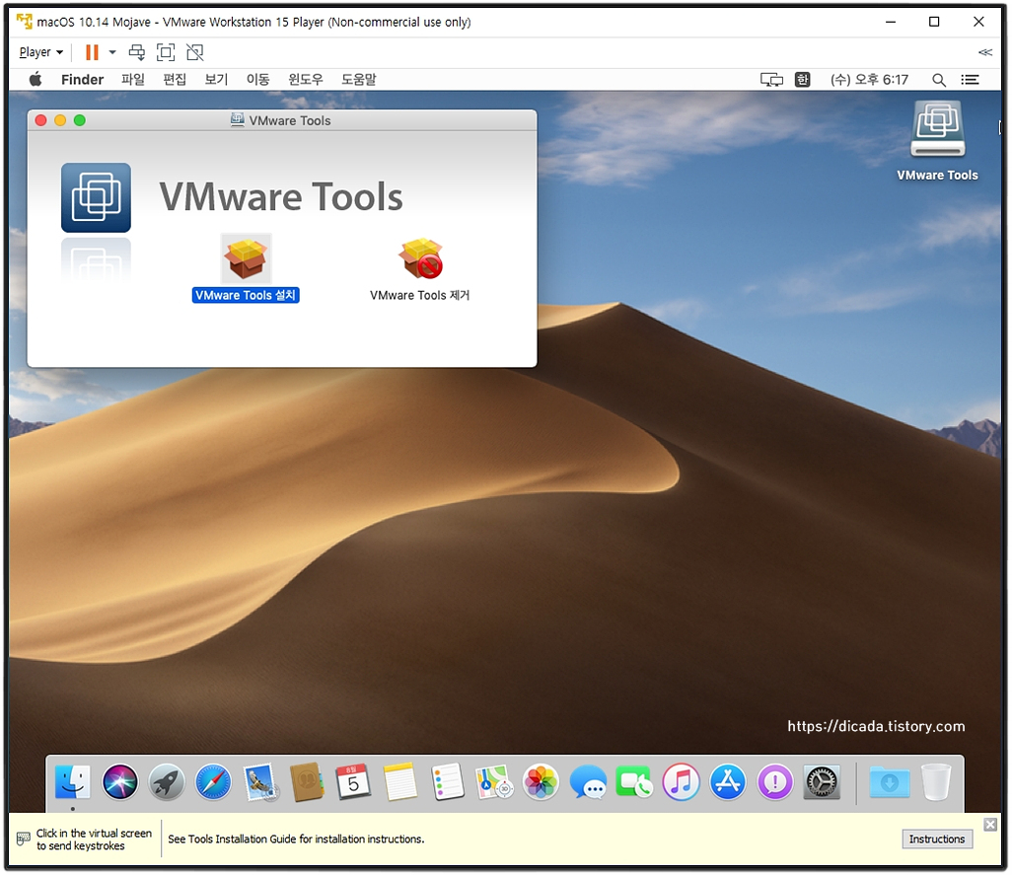Open Calendar icon in Dock
The height and width of the screenshot is (875, 1012).
(x=353, y=782)
